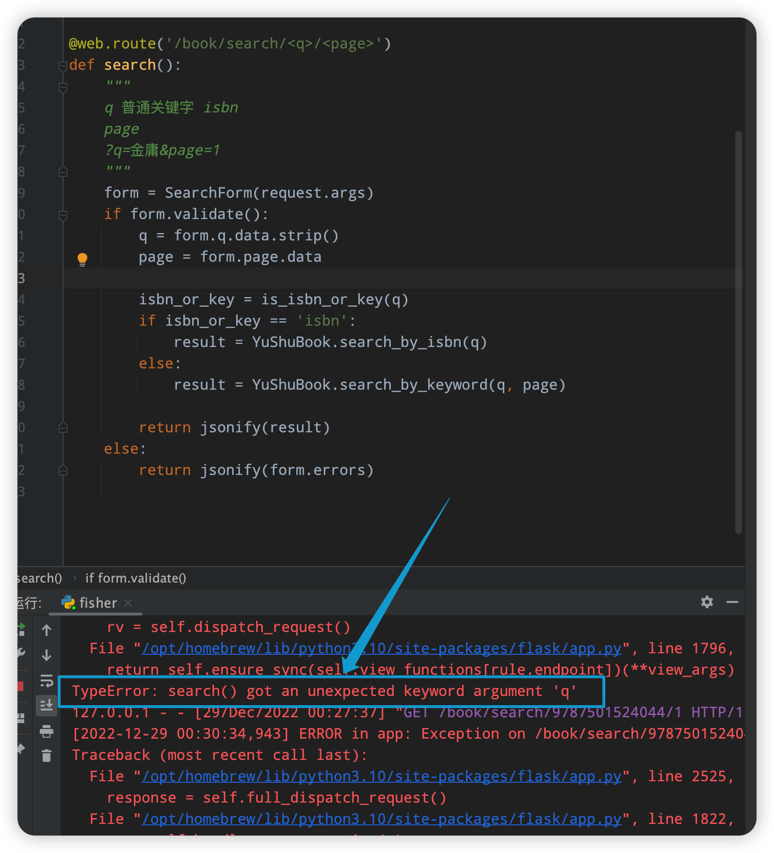Click 'search' in the def search() line
Viewport: 774px width, 853px height.
pyautogui.click(x=130, y=65)
